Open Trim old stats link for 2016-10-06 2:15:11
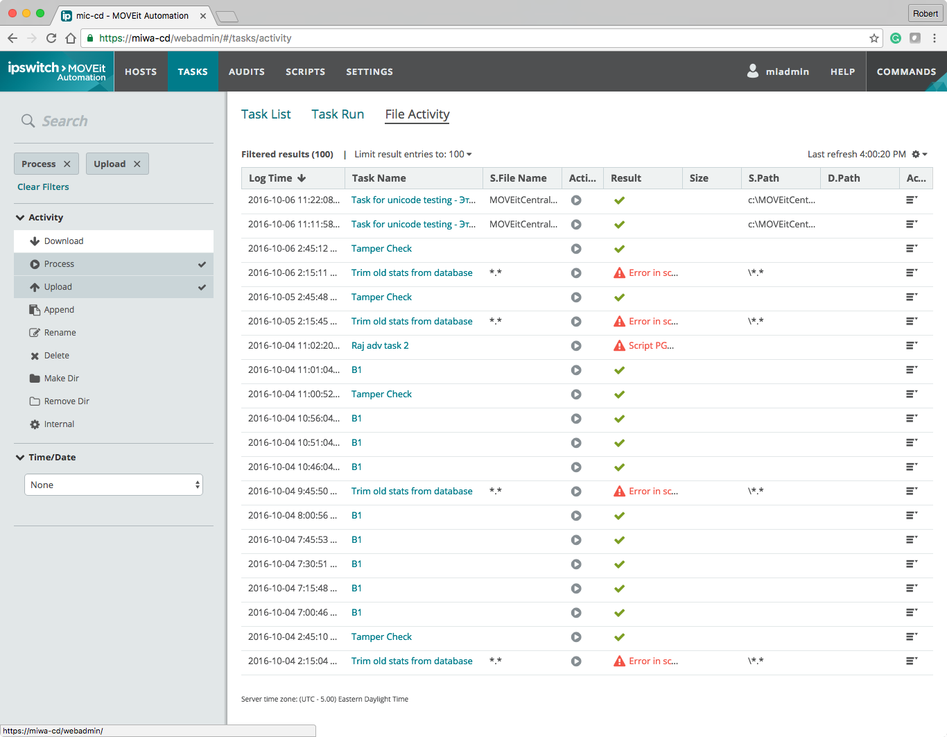This screenshot has height=737, width=947. (x=412, y=273)
